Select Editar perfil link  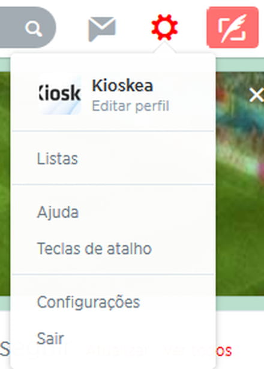pos(130,106)
